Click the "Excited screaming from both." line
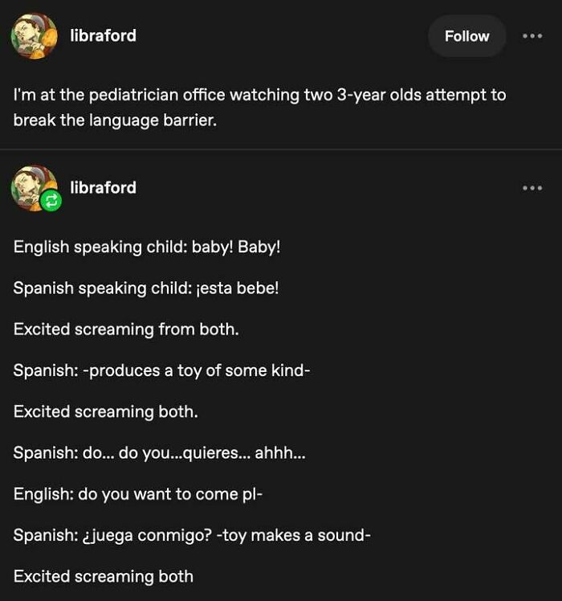Screen dimensions: 562x601 tap(126, 329)
